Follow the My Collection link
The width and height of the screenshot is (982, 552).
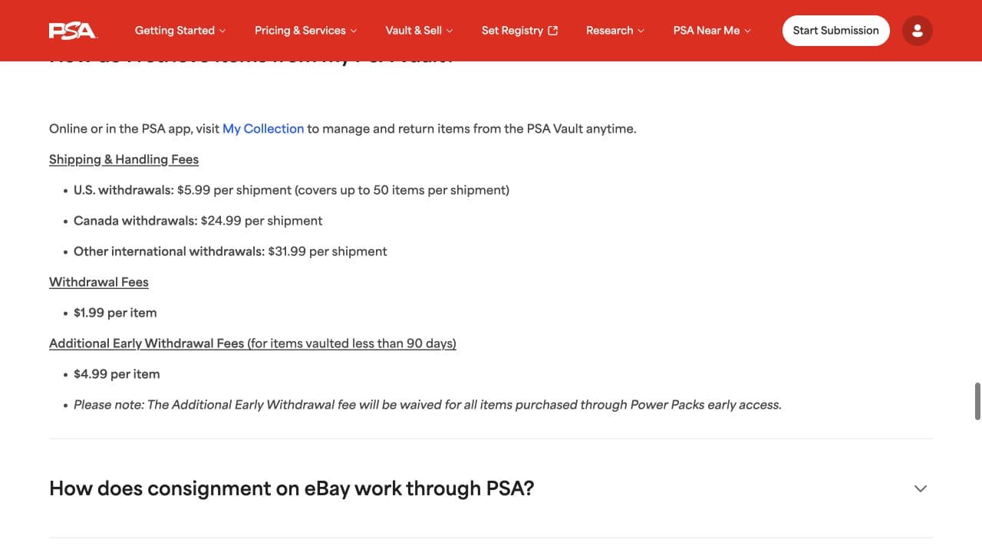[x=263, y=129]
